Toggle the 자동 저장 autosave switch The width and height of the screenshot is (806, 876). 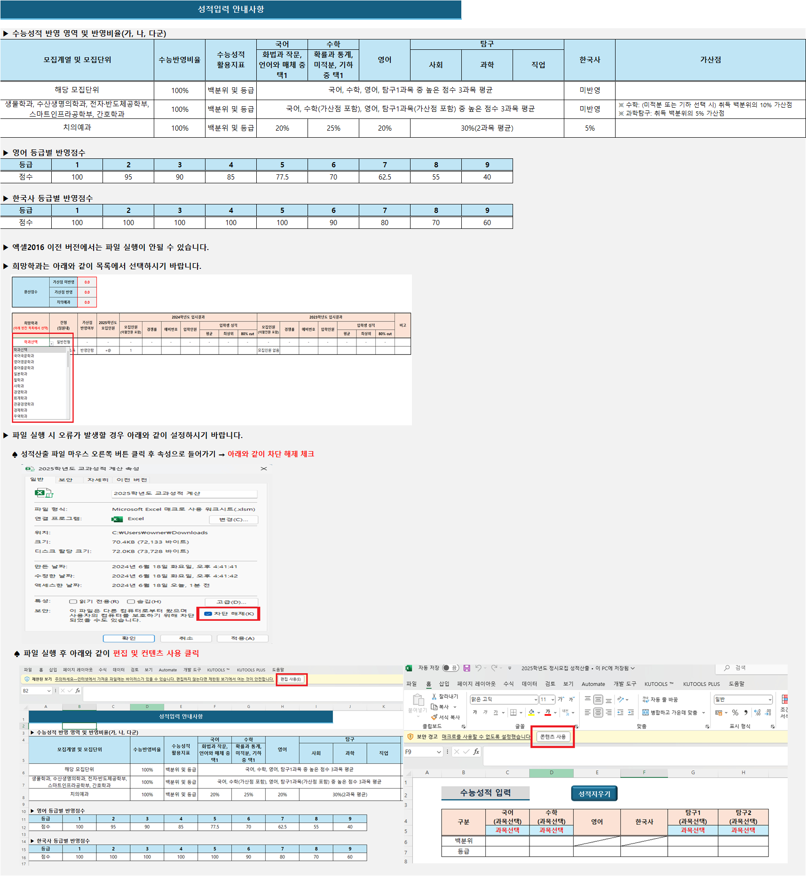[x=450, y=668]
